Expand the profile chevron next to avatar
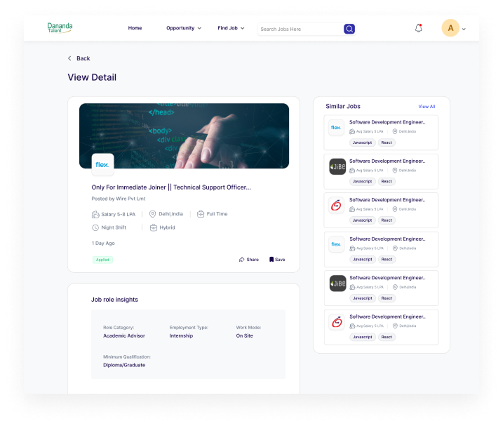Viewport: 503px width, 426px height. coord(464,29)
